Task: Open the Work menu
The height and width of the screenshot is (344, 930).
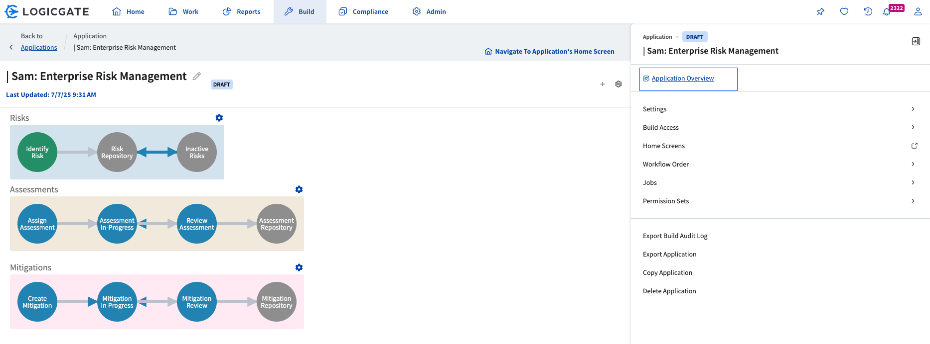Action: pos(184,11)
